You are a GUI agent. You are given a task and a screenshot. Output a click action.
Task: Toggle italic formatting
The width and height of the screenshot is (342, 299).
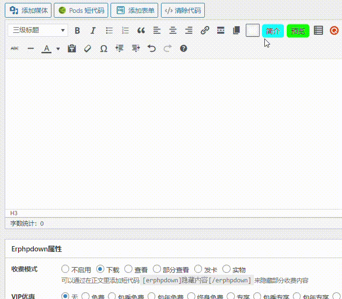93,30
